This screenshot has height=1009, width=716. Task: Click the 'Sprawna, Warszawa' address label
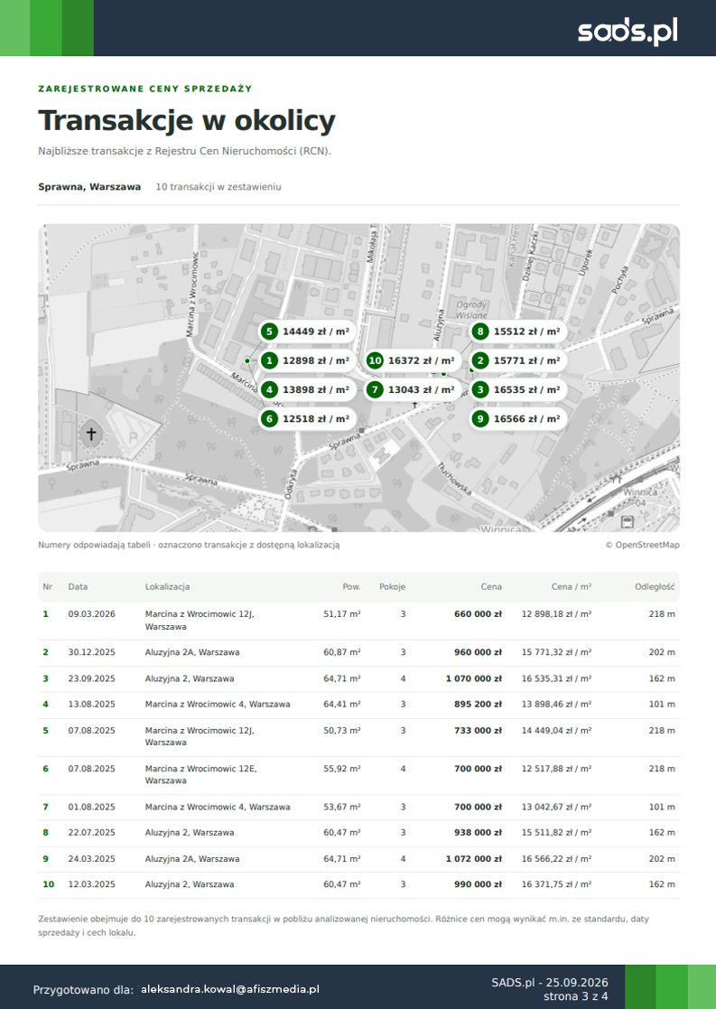click(89, 187)
